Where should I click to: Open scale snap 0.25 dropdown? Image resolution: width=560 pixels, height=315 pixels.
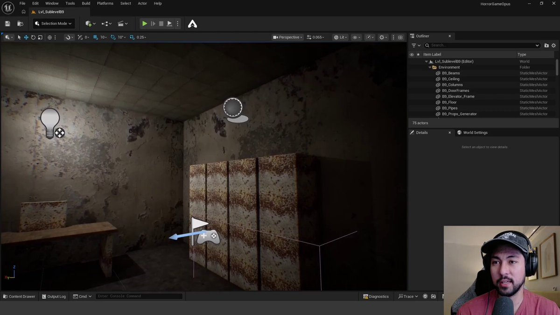coord(141,37)
